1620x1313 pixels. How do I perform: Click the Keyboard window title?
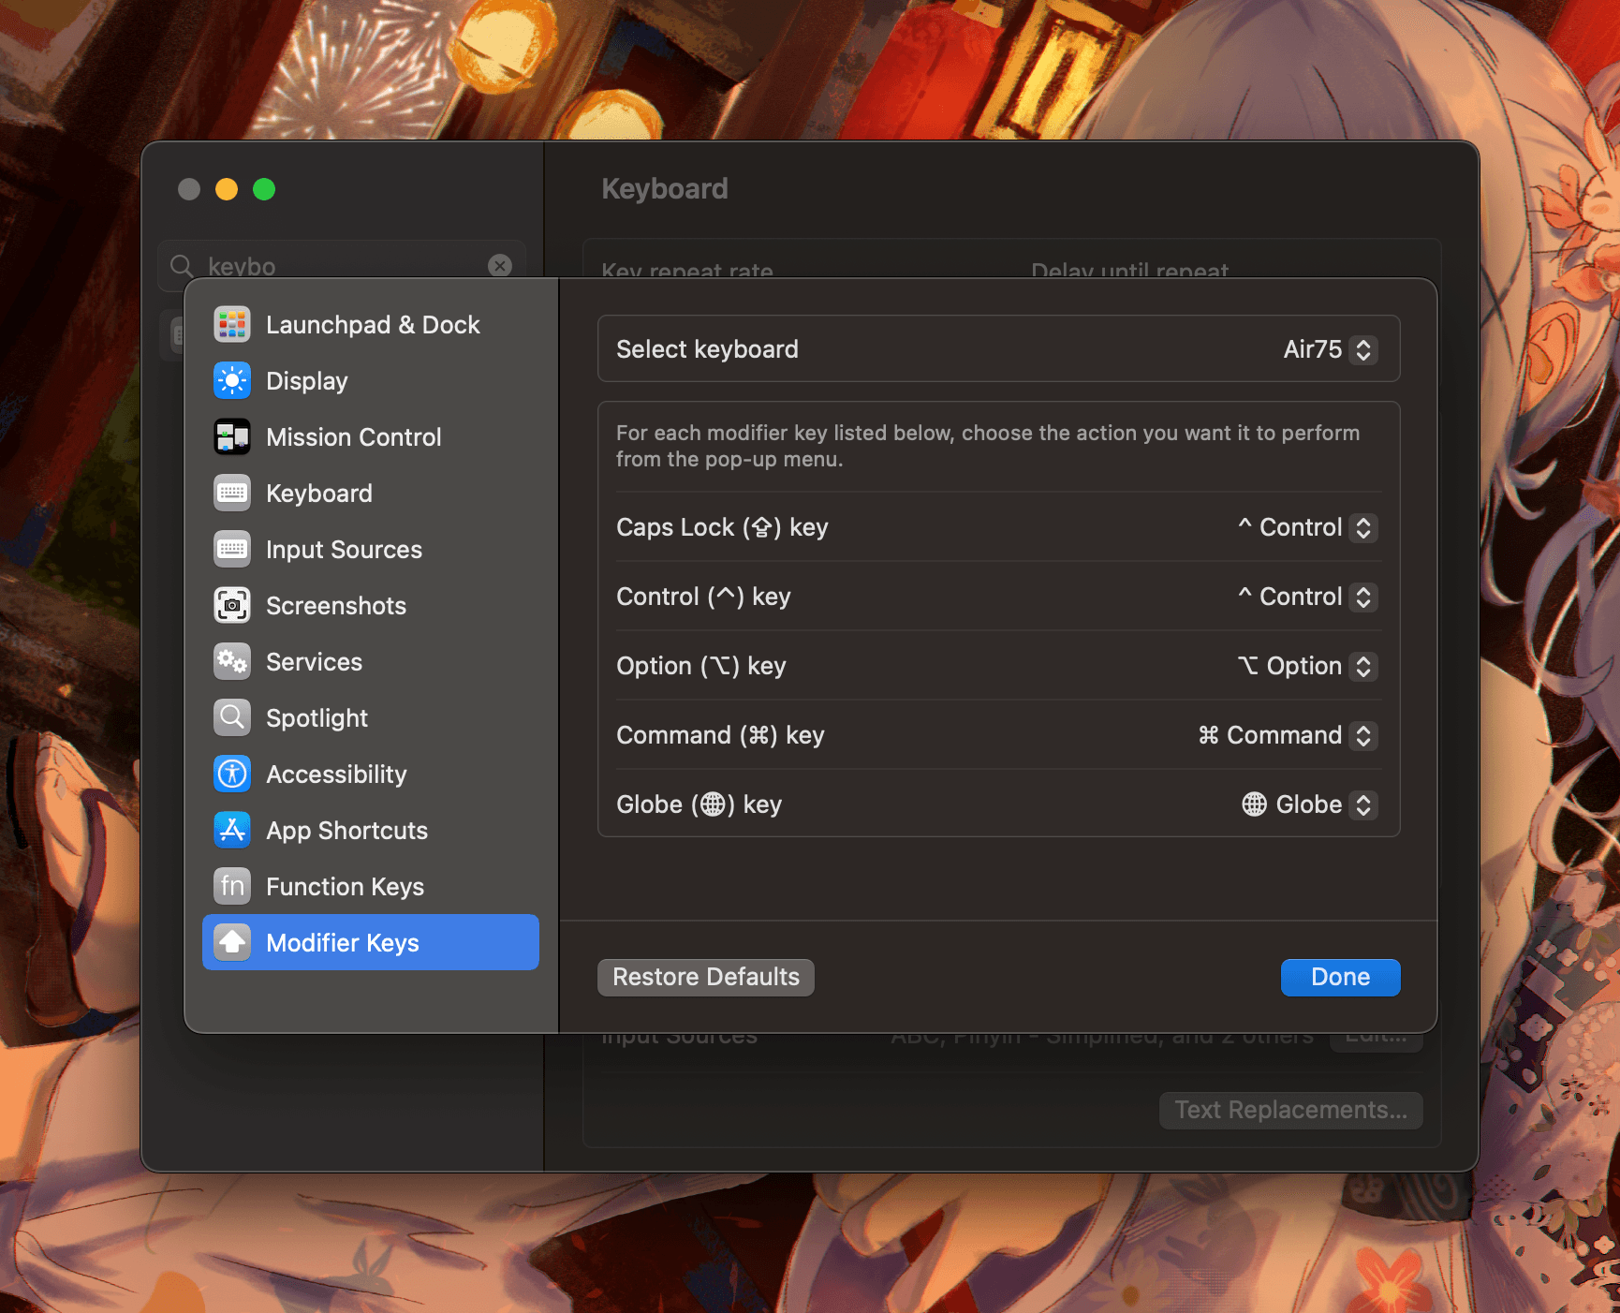tap(665, 189)
